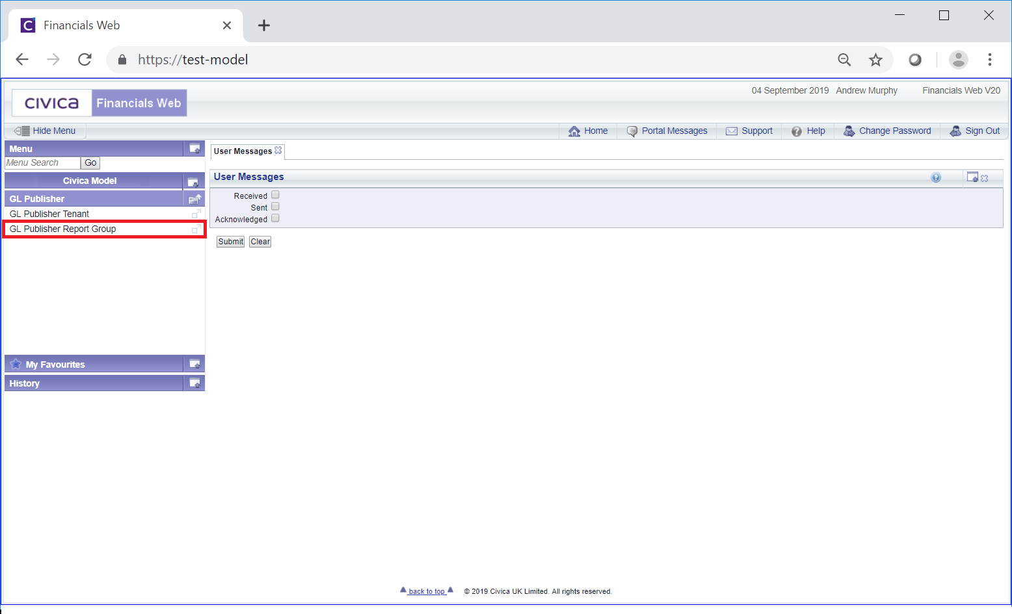Open the Help page
This screenshot has width=1012, height=614.
[x=808, y=131]
